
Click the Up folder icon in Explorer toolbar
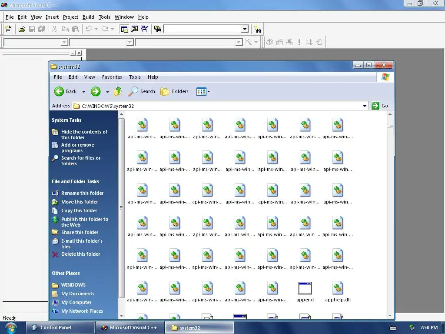118,91
